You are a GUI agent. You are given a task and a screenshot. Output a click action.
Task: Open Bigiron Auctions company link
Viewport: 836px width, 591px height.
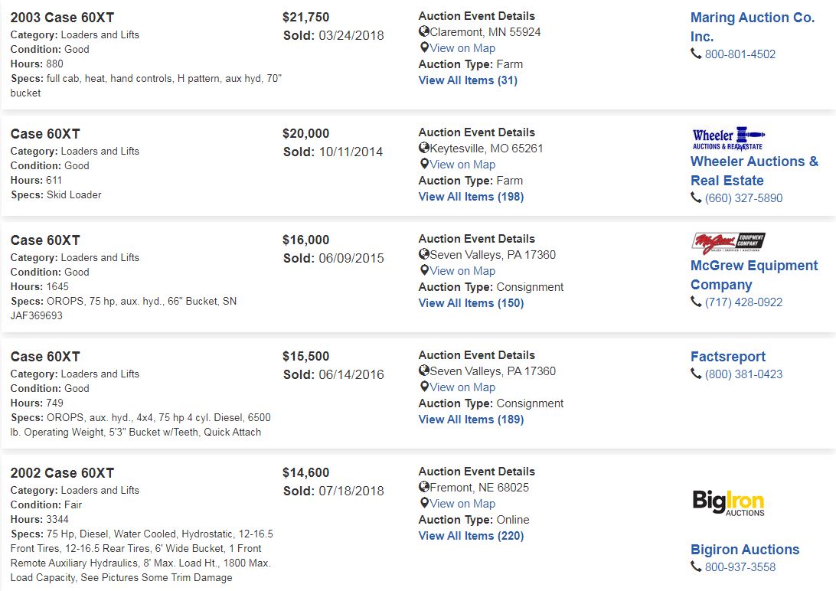[745, 550]
